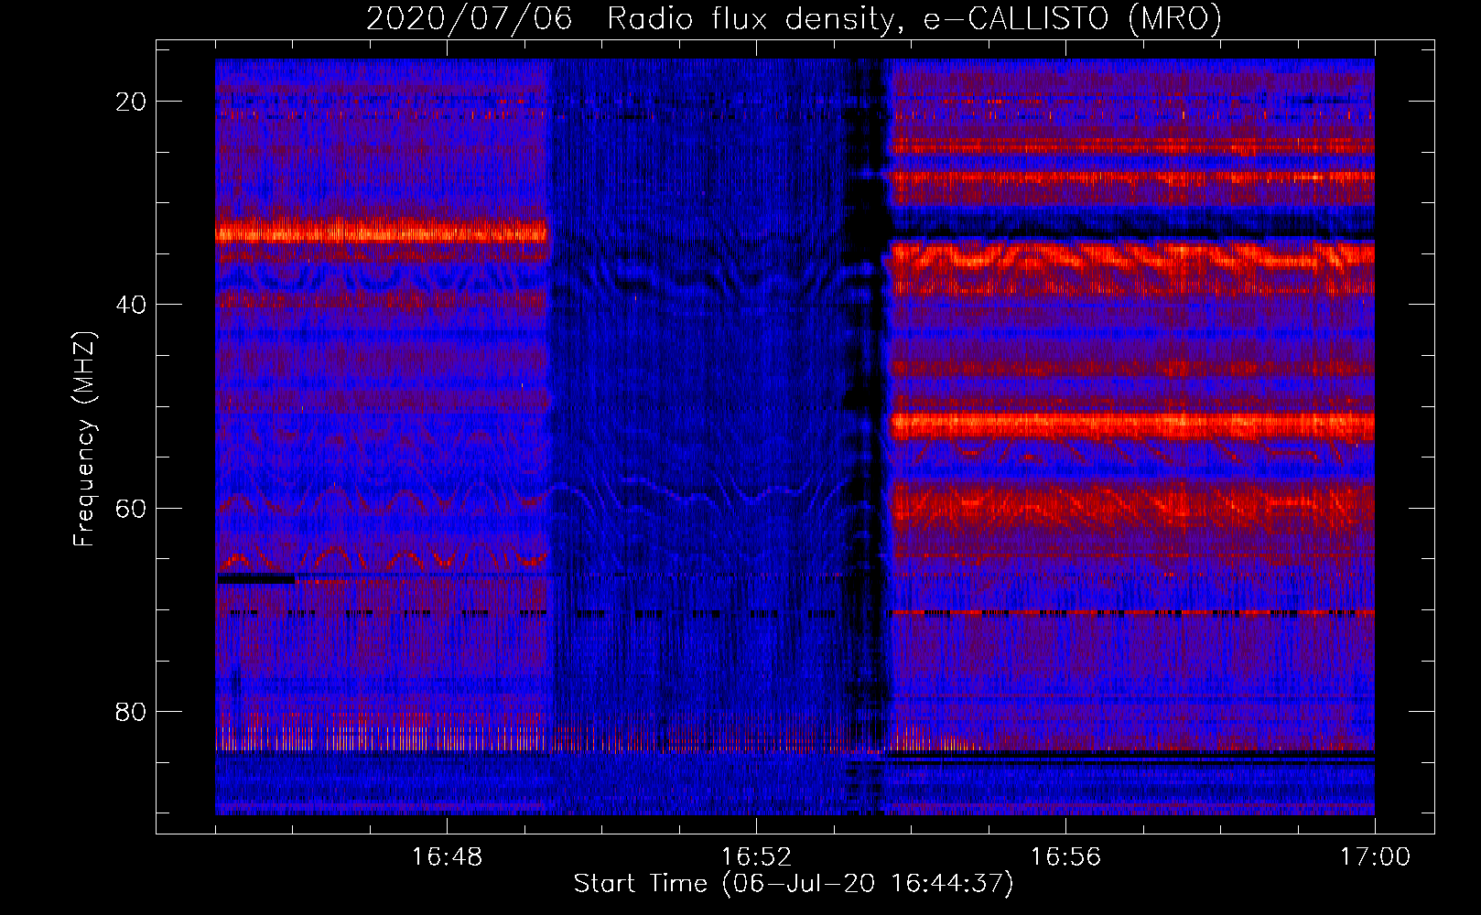1481x915 pixels.
Task: Click the 'Frequency (MHZ)' axis label
Action: [x=84, y=439]
